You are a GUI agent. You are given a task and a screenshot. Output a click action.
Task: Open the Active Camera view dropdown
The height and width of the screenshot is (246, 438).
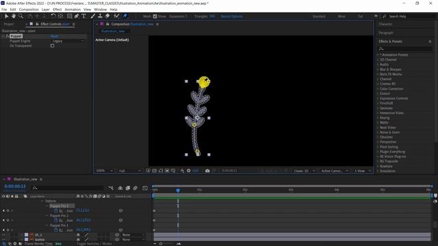335,171
